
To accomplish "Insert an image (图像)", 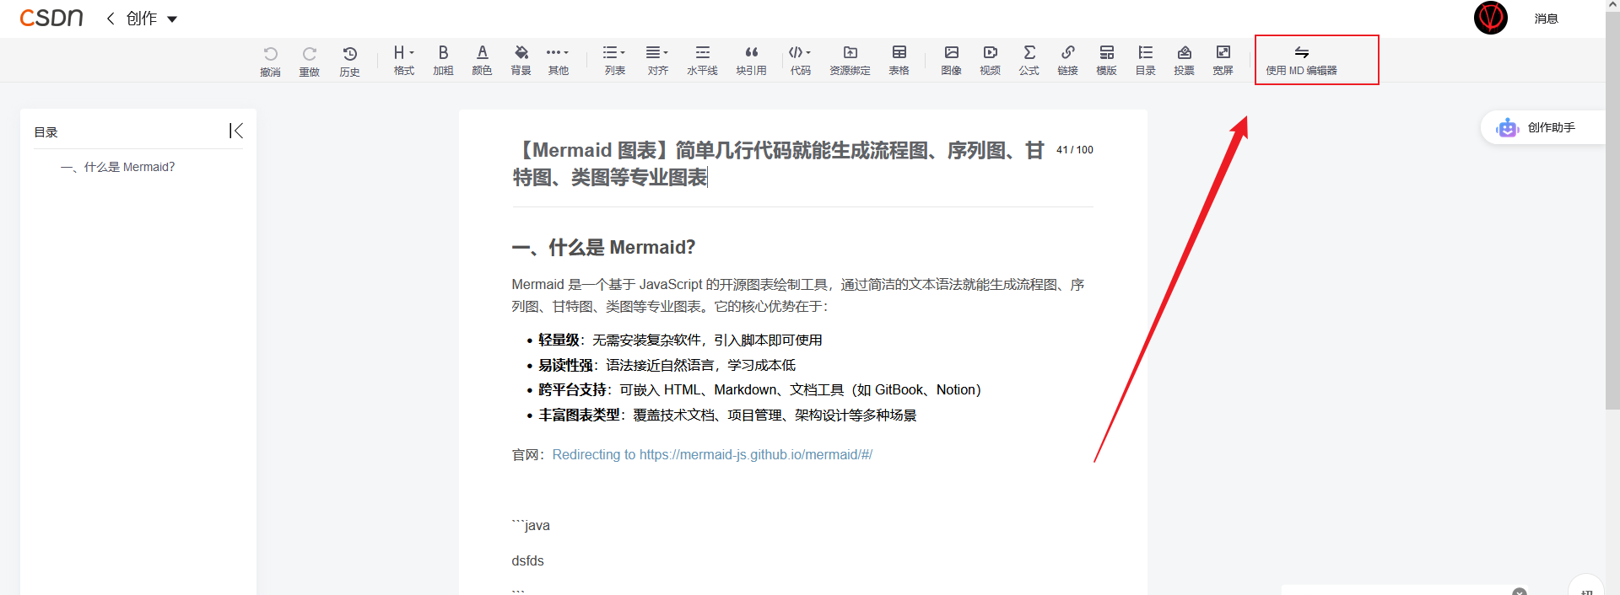I will click(x=951, y=60).
